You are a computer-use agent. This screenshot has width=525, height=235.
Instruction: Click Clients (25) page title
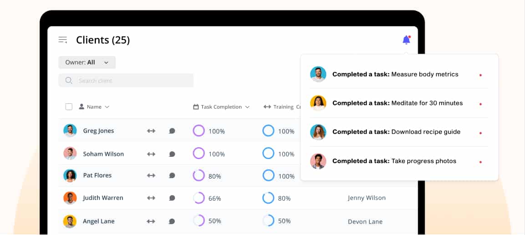(x=103, y=40)
